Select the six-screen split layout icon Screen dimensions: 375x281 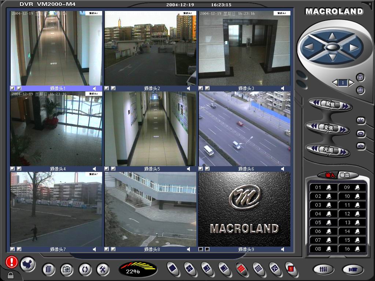coord(207,269)
